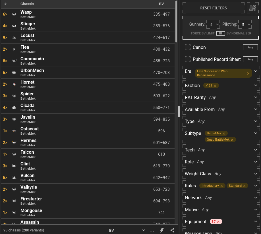Toggle Force BV Limit / BV Normalizer switch

click(221, 33)
